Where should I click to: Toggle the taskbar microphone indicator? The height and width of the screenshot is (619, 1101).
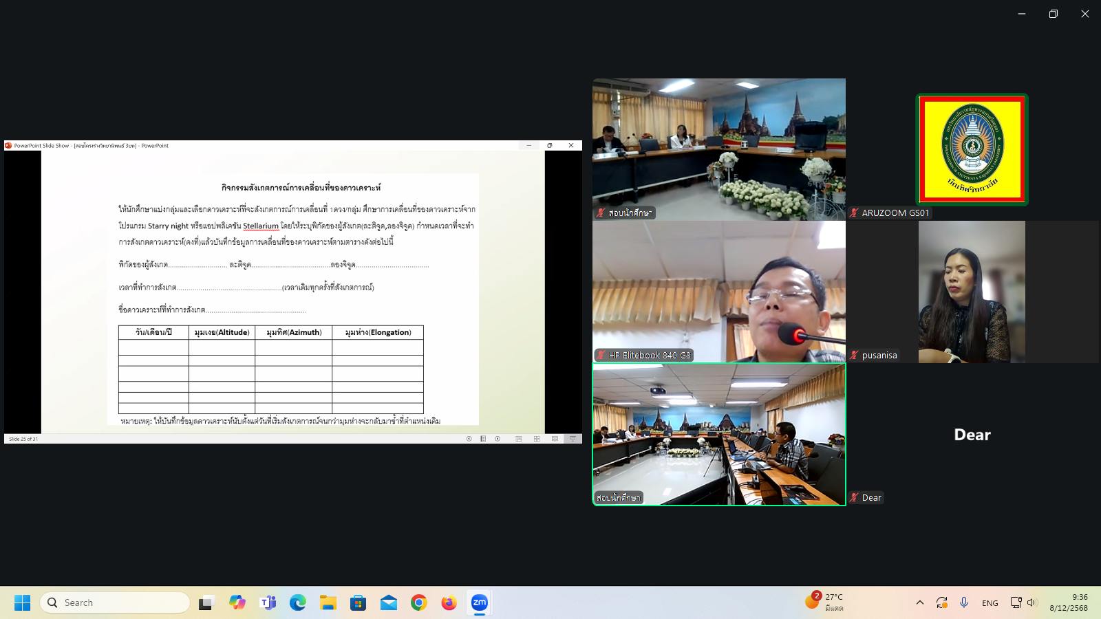[964, 602]
